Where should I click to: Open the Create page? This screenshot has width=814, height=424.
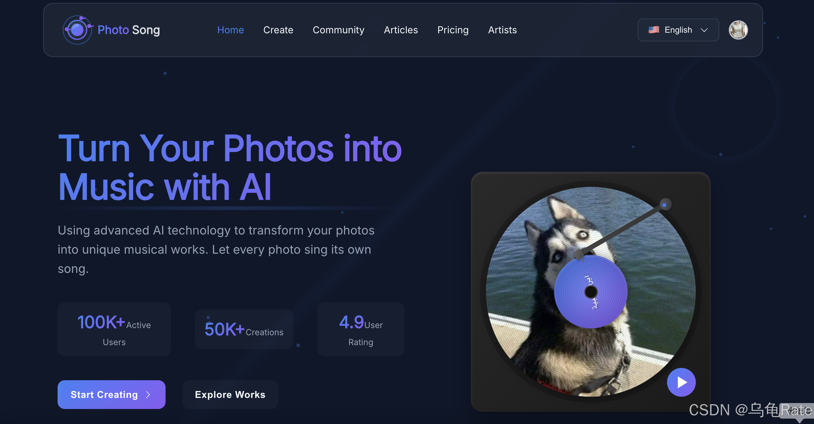tap(278, 30)
